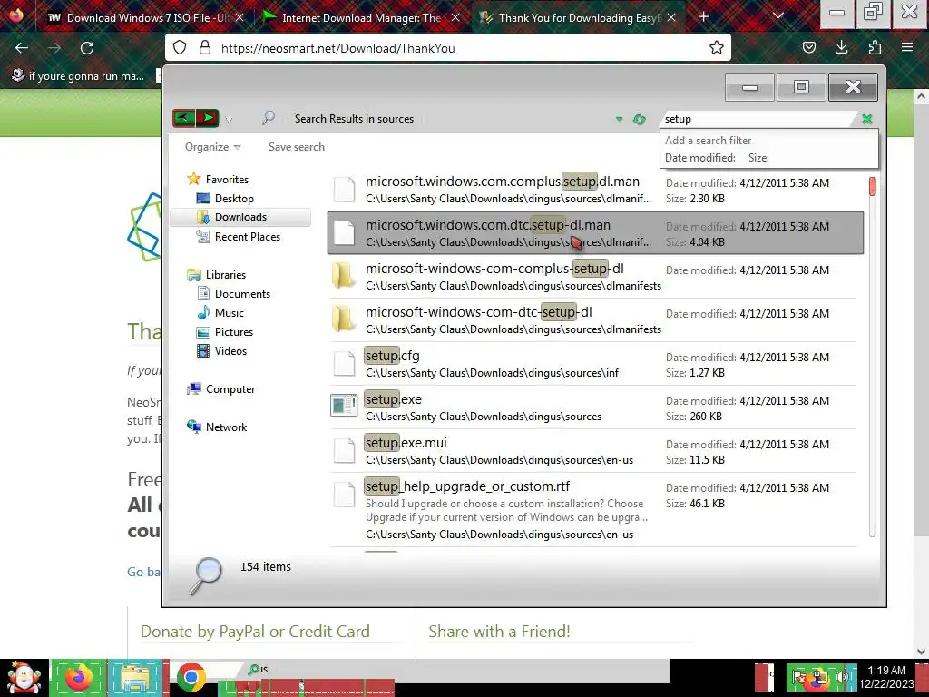Switch to Thank You for Downloading tab
The height and width of the screenshot is (697, 929).
pyautogui.click(x=578, y=18)
